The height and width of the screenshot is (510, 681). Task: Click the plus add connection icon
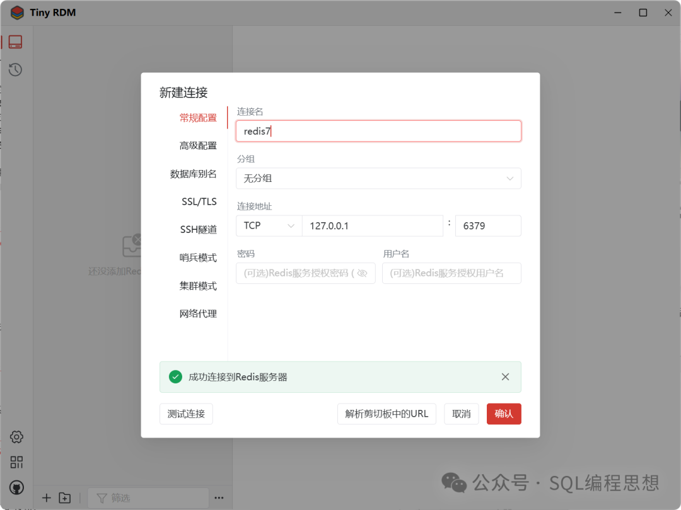pyautogui.click(x=46, y=498)
